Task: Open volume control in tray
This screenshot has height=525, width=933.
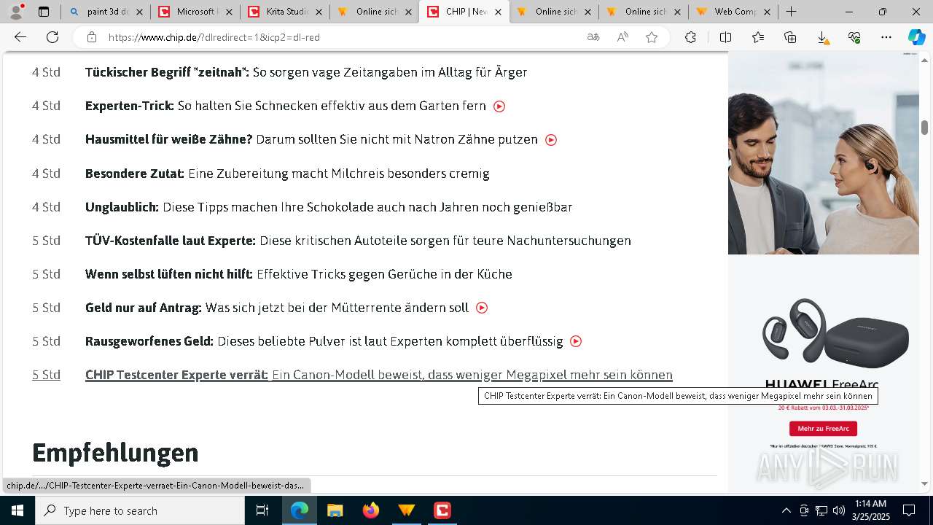Action: 839,510
